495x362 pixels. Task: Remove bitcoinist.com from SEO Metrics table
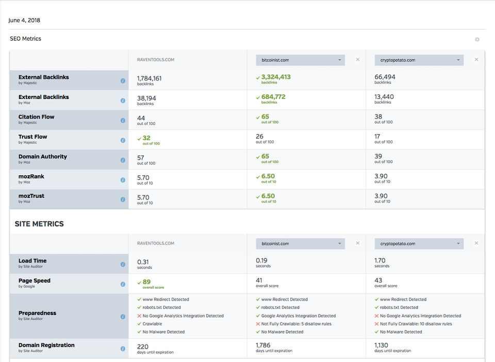tap(358, 60)
